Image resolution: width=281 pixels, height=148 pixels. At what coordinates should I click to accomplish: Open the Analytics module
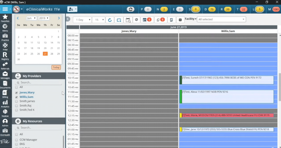pos(5,103)
